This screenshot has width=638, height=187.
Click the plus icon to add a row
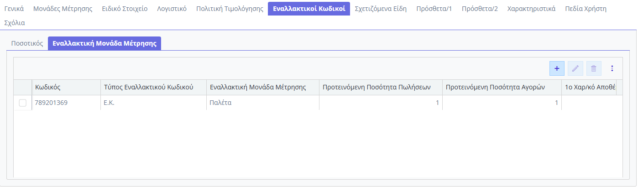coord(557,68)
